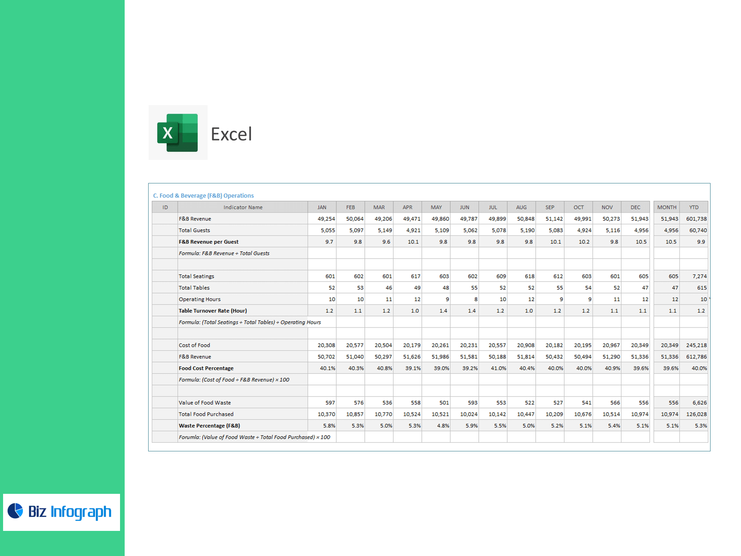This screenshot has height=556, width=741.
Task: Click the Excel title text
Action: click(x=231, y=134)
